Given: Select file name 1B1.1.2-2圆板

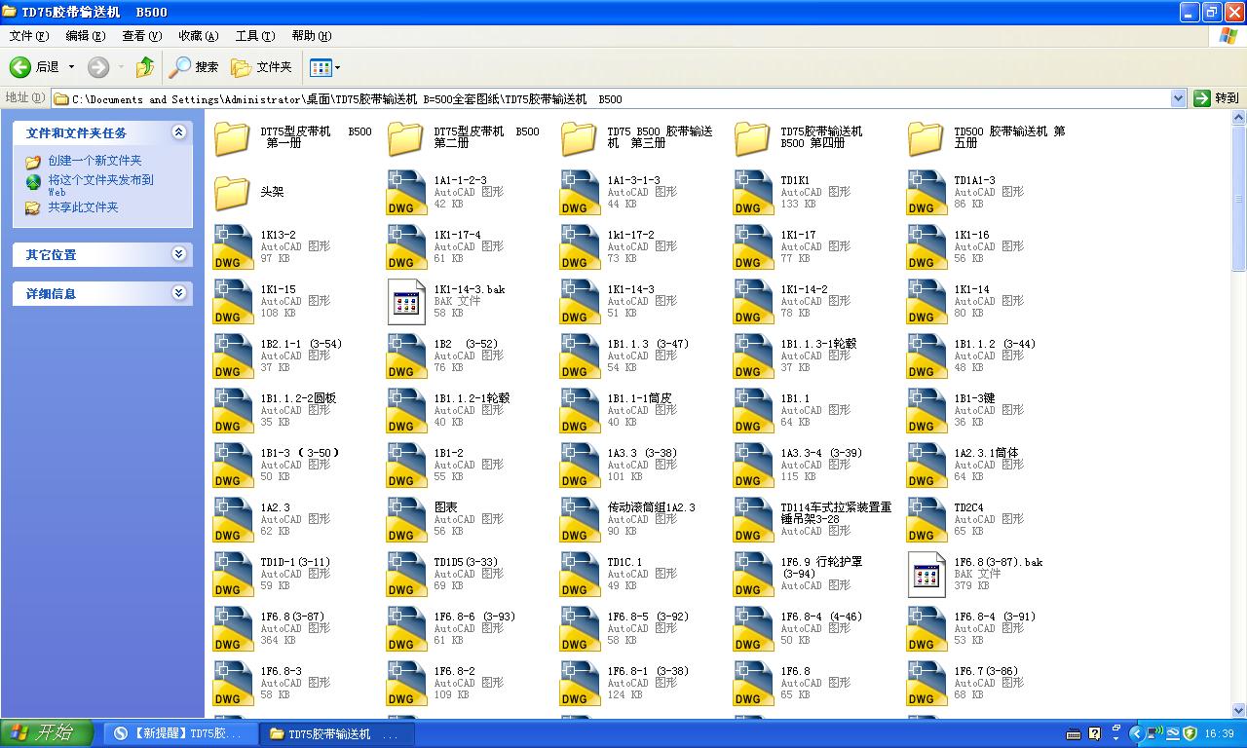Looking at the screenshot, I should [x=298, y=398].
